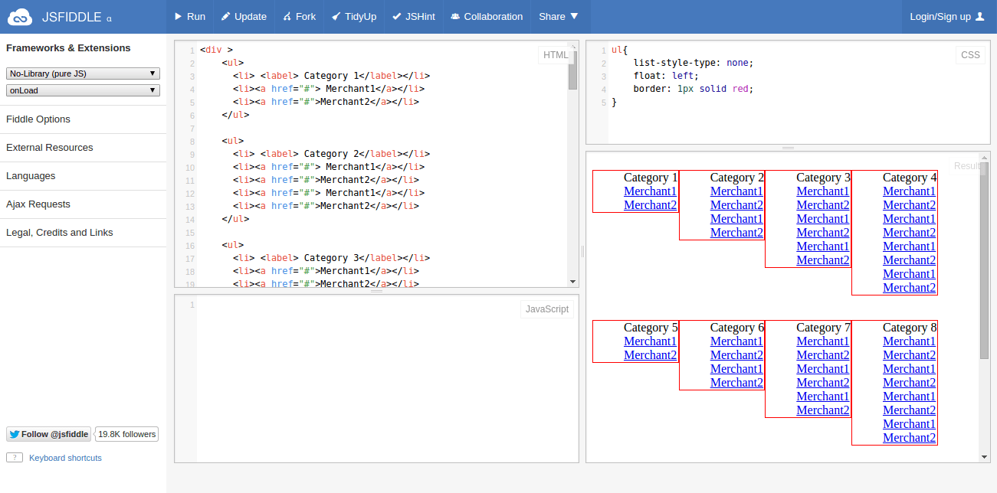The height and width of the screenshot is (493, 997).
Task: Open keyboard shortcuts with the ? icon
Action: tap(14, 457)
